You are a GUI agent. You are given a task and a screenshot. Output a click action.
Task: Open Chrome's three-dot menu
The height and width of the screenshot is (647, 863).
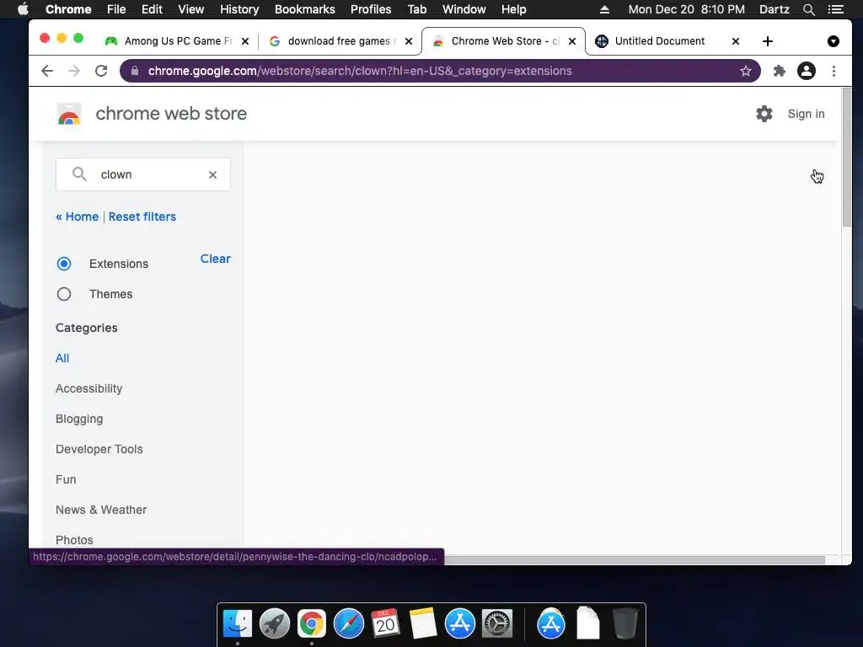click(834, 71)
